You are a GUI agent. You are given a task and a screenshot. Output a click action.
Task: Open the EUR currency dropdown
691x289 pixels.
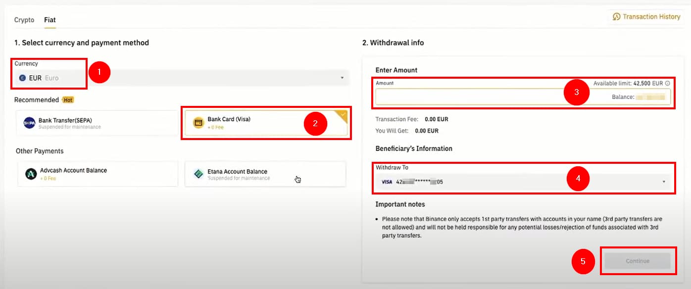tap(182, 78)
